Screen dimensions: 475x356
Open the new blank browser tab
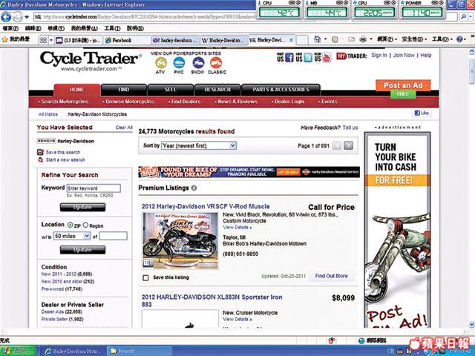click(x=302, y=40)
